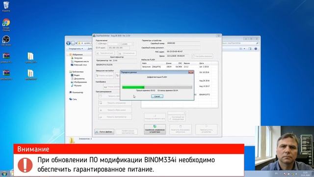314x177 pixels.
Task: Select the BINOM337 WinRAR archive icon
Action: (6, 75)
